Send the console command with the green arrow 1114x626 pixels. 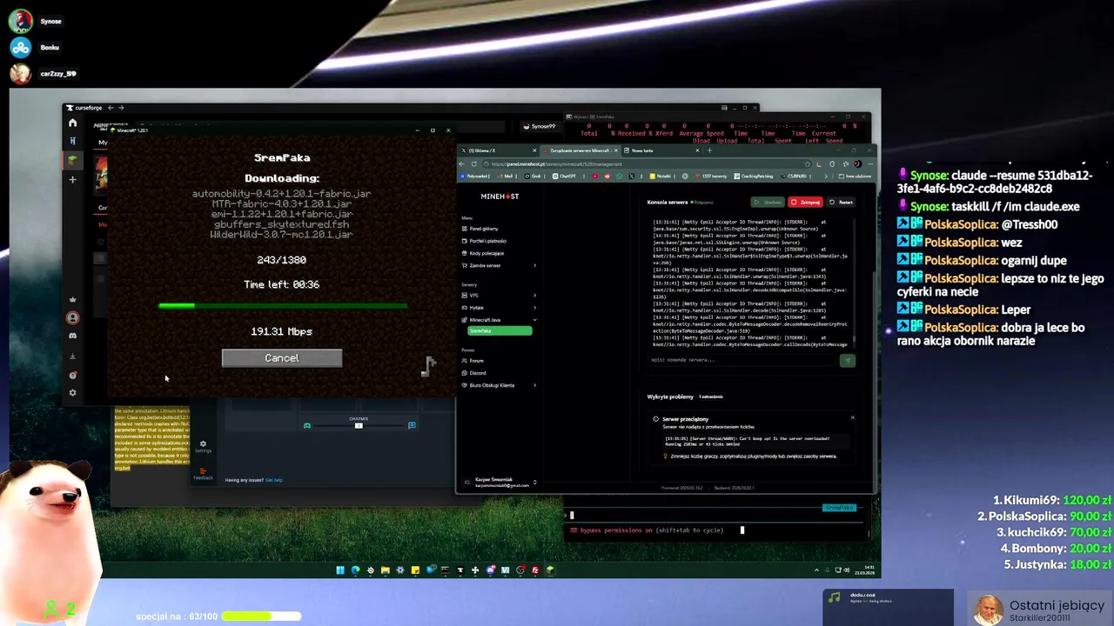point(847,361)
